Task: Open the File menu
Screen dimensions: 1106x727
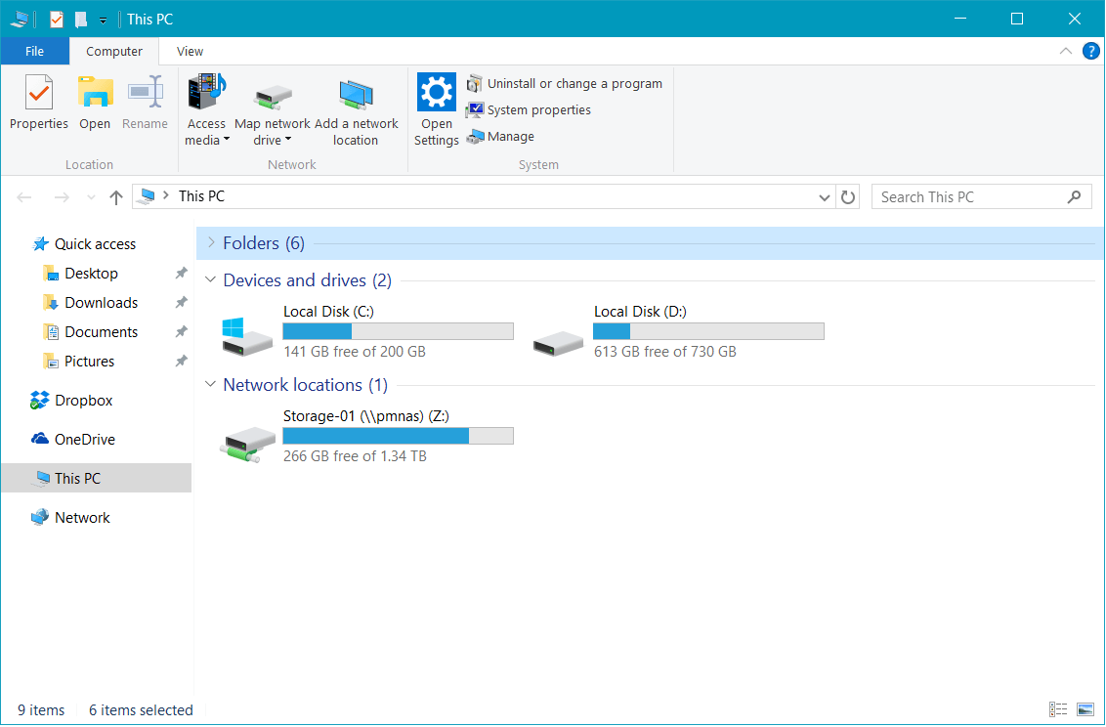Action: click(34, 52)
